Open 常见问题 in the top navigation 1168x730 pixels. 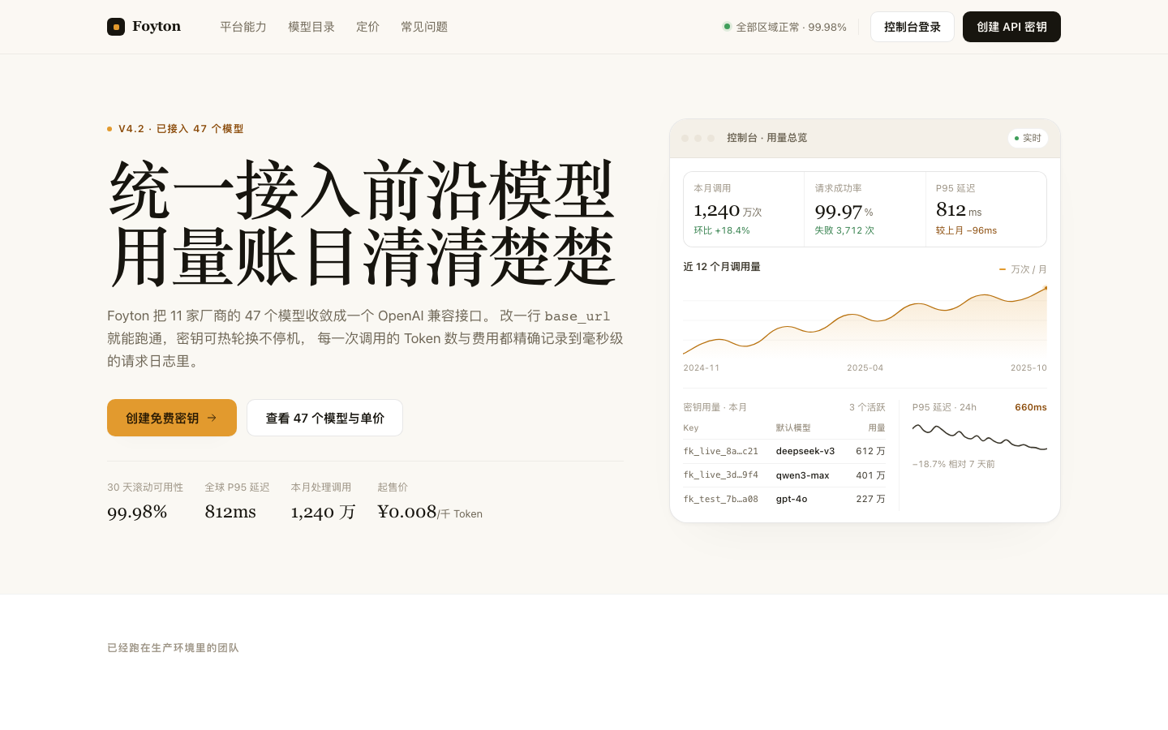coord(424,27)
